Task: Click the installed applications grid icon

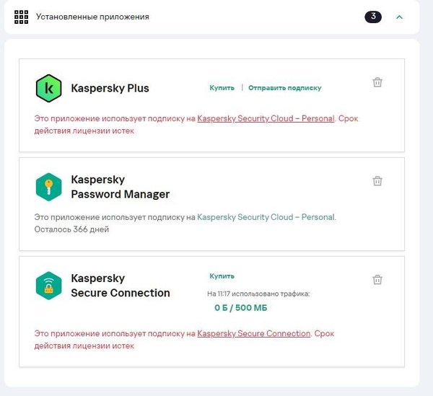Action: click(x=21, y=17)
